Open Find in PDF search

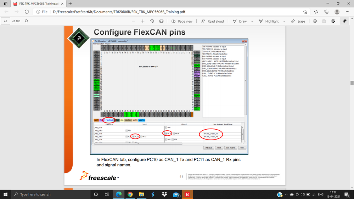point(27,21)
